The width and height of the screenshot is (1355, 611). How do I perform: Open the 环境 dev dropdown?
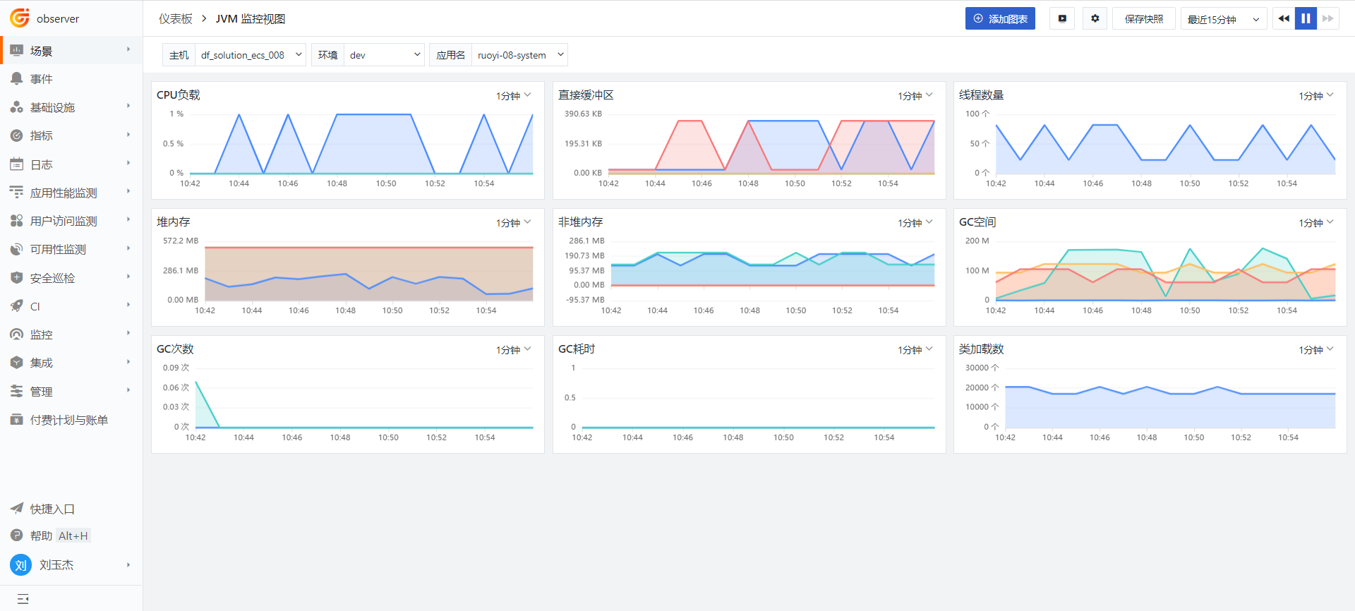click(385, 55)
